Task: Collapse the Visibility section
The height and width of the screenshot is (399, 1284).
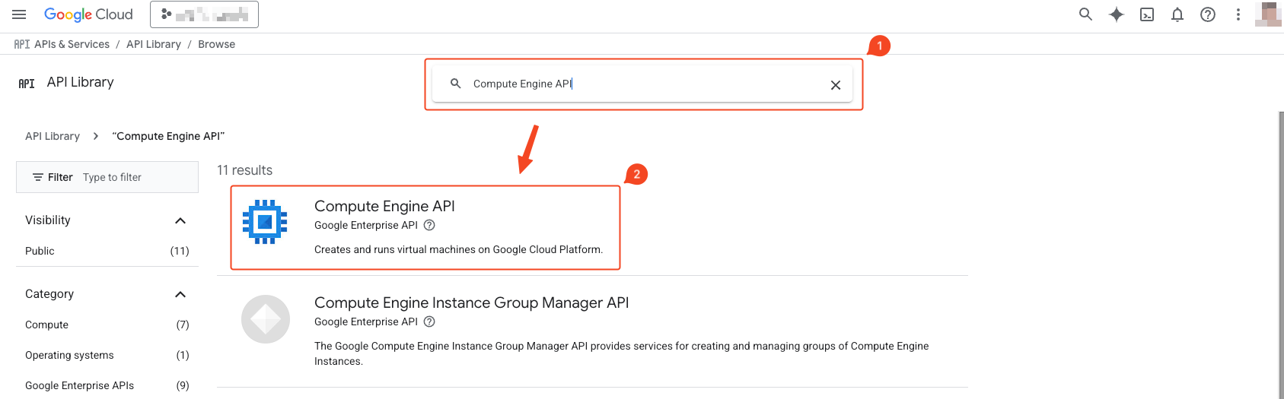Action: coord(180,220)
